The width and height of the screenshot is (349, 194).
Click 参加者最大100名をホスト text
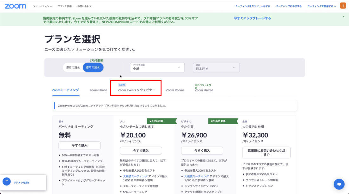point(139,171)
